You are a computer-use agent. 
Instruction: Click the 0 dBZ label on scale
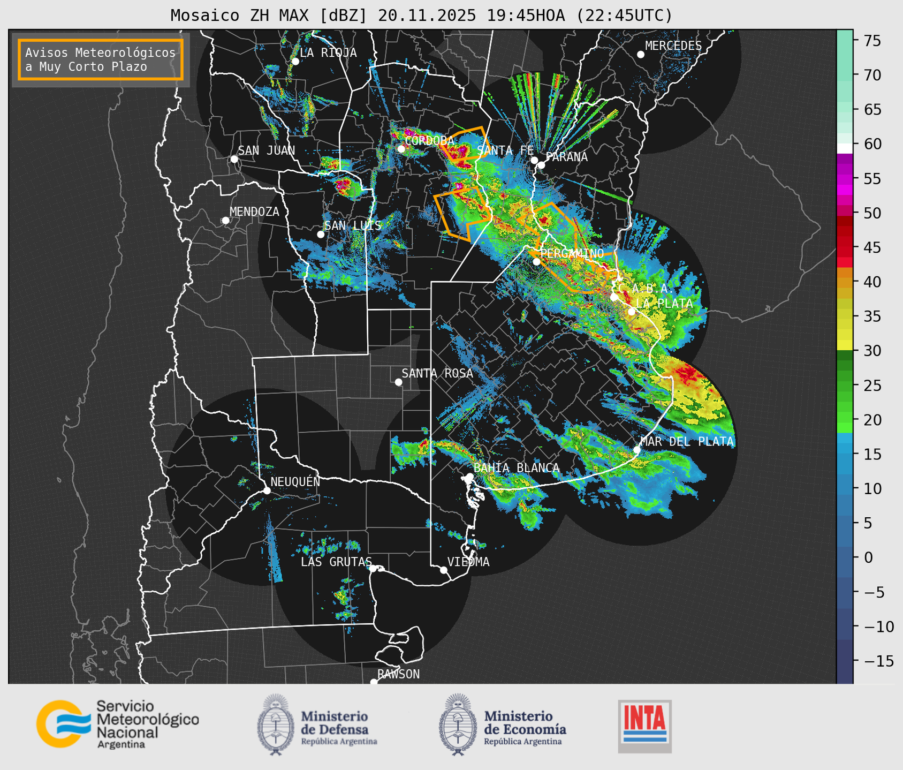[868, 557]
